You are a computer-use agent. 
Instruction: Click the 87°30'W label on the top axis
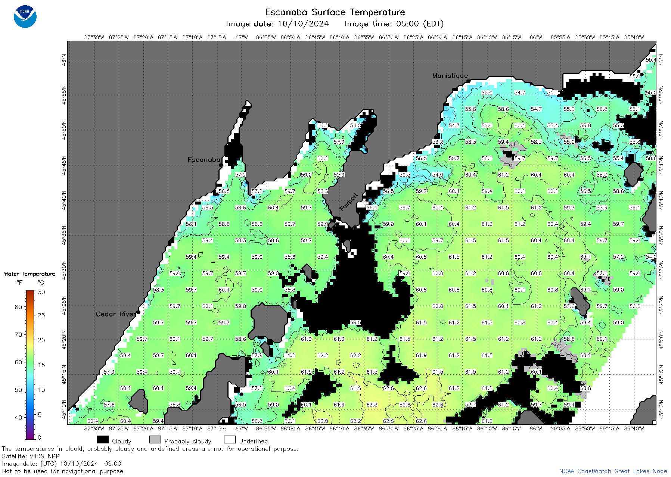tap(94, 37)
